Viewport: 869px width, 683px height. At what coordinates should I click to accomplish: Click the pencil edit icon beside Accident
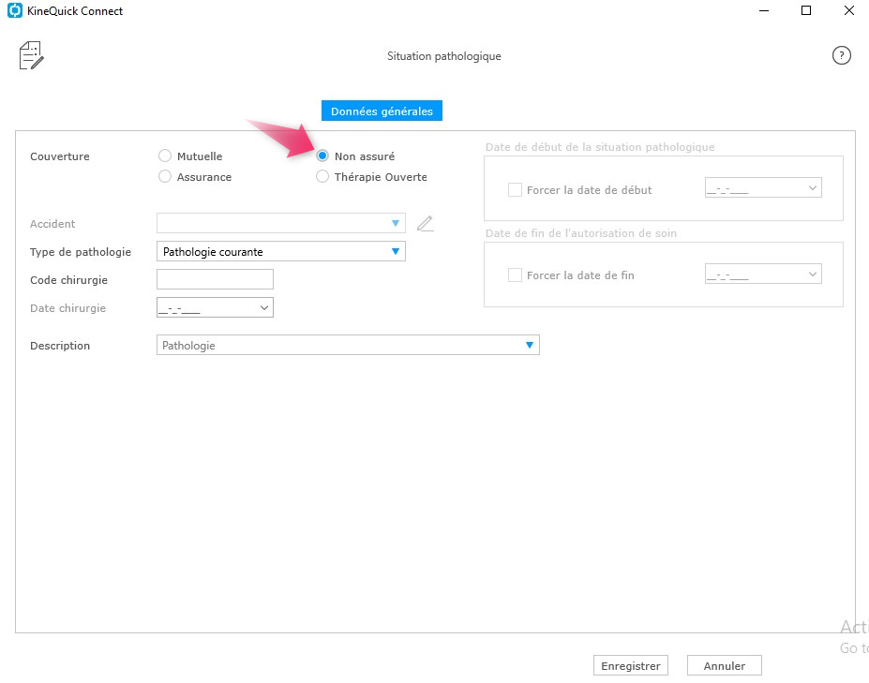click(x=425, y=223)
